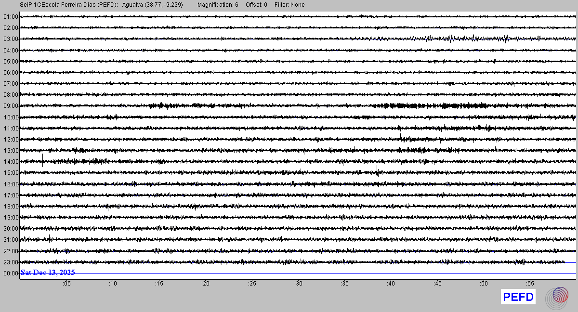Click the Escola Ferreira Dias station title
Viewport: 578px width, 312px height.
(72, 5)
